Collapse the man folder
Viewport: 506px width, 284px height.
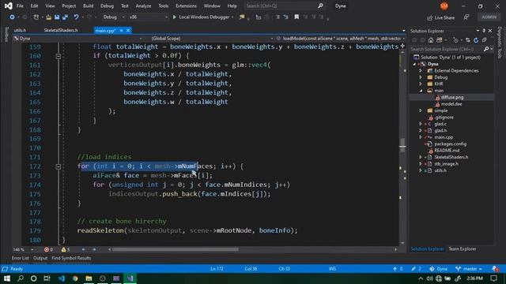coord(421,91)
